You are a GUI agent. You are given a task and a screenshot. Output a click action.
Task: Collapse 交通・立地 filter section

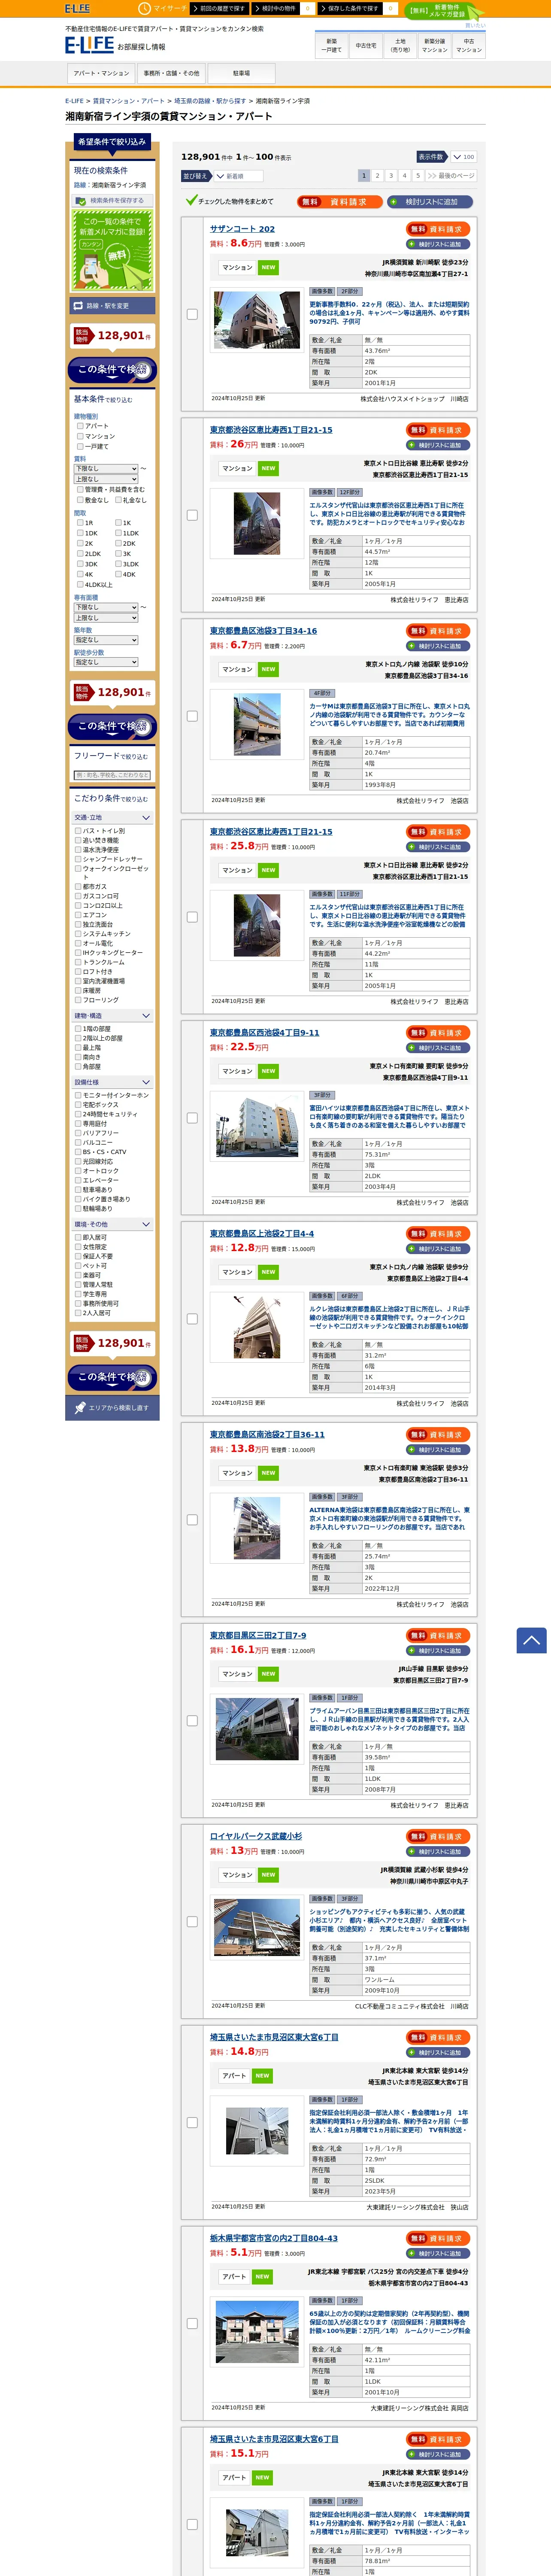coord(112,817)
